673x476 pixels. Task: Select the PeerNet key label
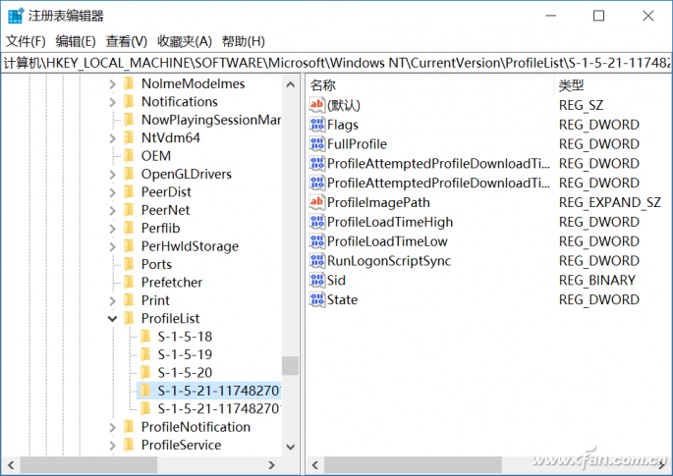coord(165,210)
